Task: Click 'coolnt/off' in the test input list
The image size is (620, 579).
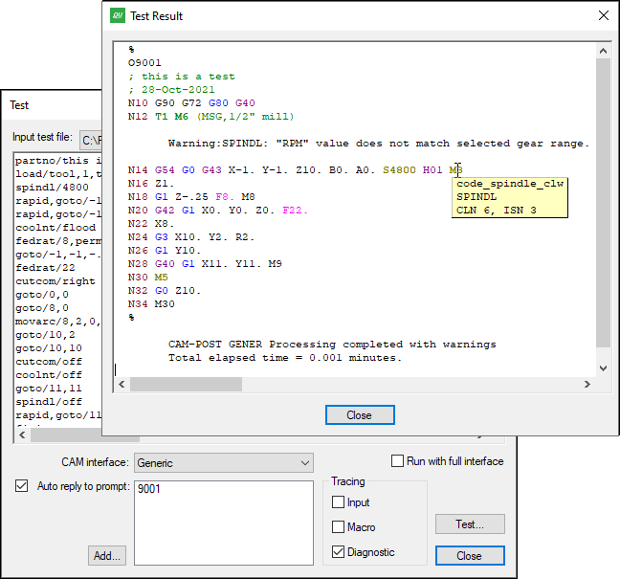Action: tap(49, 375)
